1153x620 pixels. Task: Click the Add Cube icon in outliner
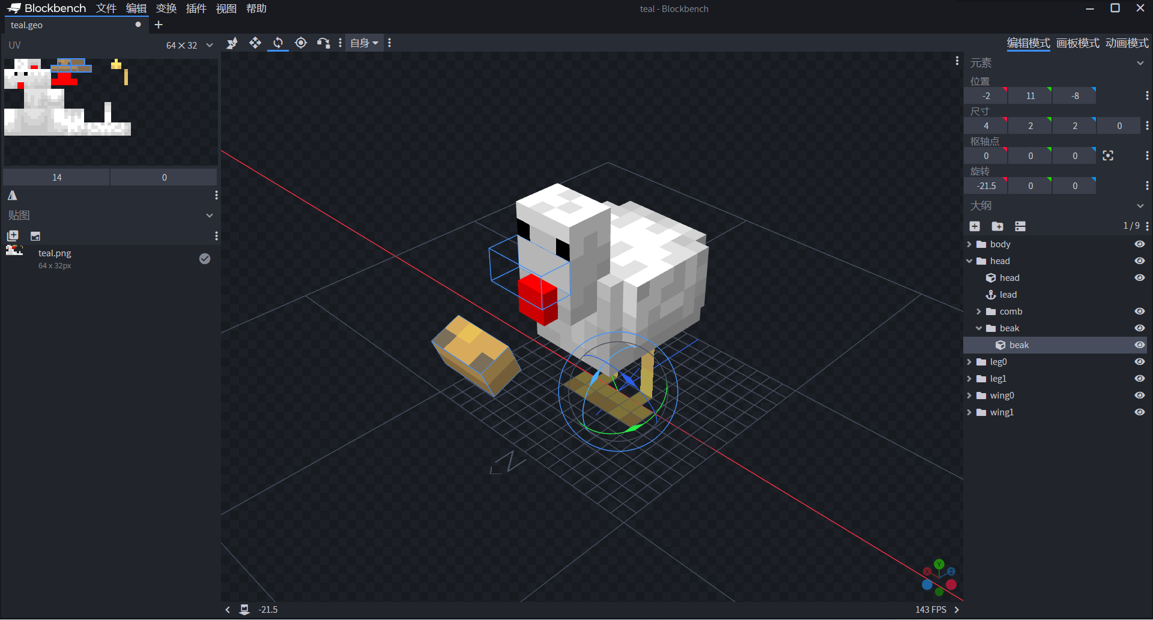(x=975, y=226)
